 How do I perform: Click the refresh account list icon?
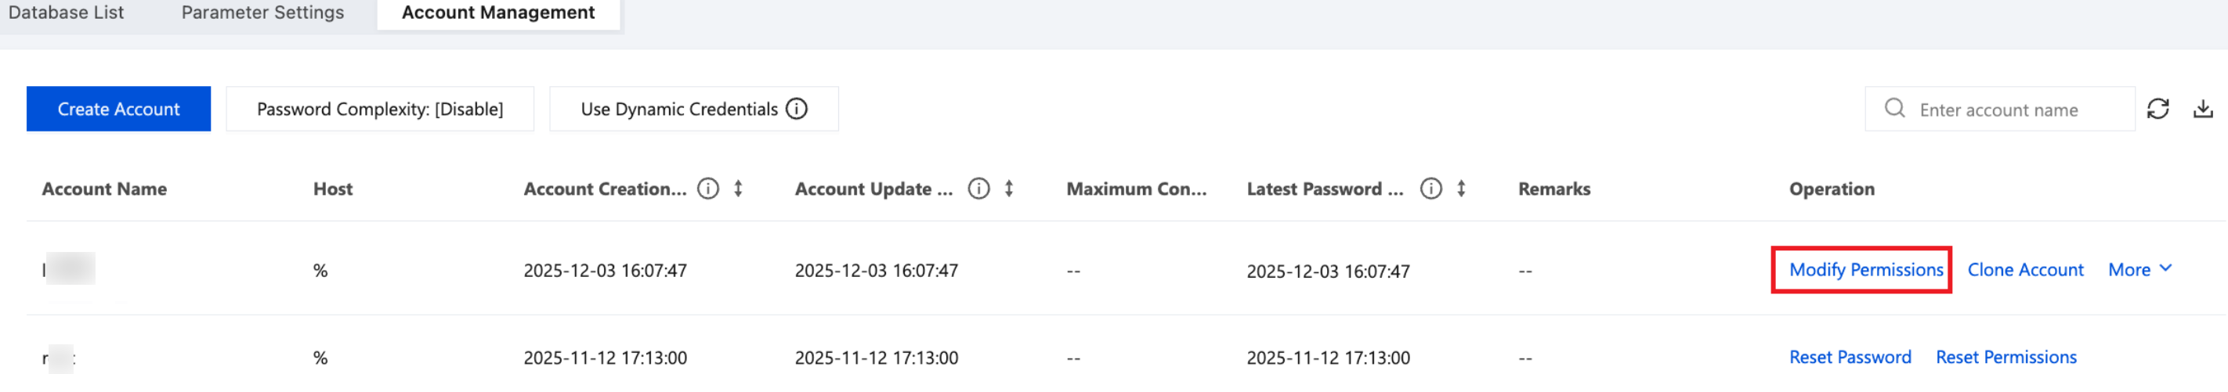click(x=2158, y=109)
